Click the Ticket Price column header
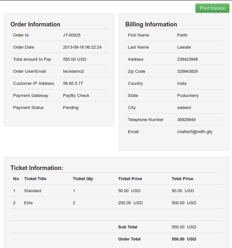232x248 pixels. 130,179
